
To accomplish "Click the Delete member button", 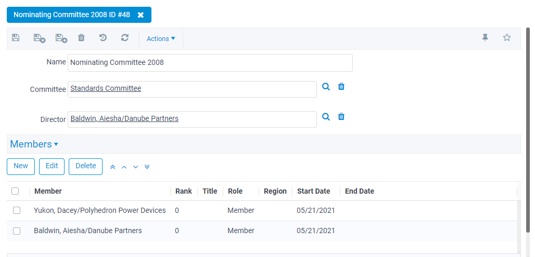I will [86, 167].
